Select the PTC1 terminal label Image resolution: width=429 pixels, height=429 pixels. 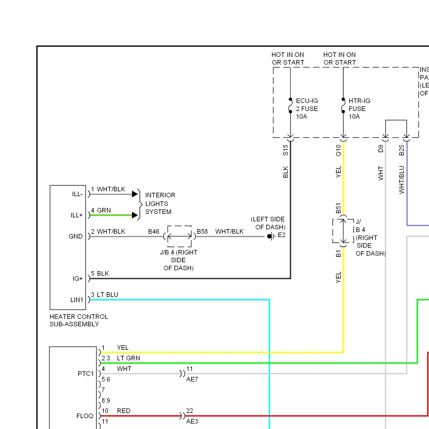pyautogui.click(x=86, y=374)
